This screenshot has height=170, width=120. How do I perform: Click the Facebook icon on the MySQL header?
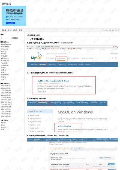click(x=113, y=58)
